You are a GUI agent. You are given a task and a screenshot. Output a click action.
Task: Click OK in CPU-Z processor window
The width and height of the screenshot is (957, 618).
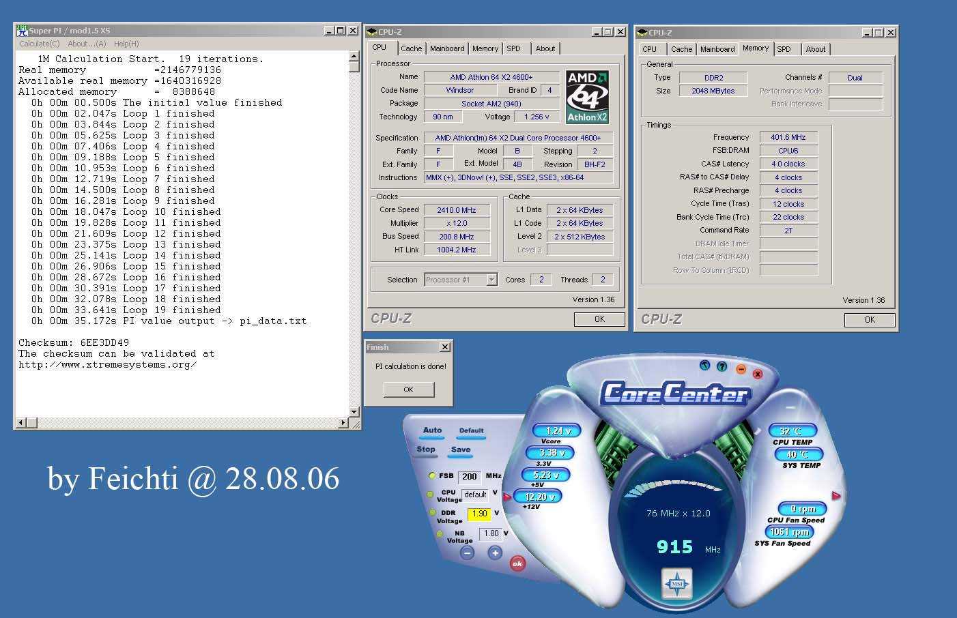pos(599,319)
